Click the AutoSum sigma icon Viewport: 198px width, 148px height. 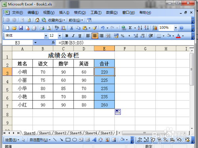pyautogui.click(x=130, y=28)
